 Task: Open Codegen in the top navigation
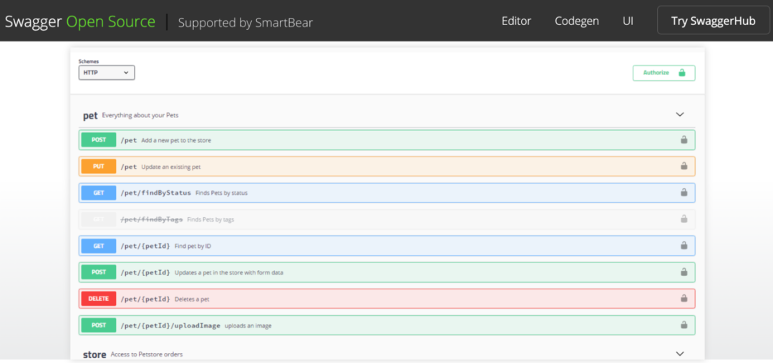(577, 21)
